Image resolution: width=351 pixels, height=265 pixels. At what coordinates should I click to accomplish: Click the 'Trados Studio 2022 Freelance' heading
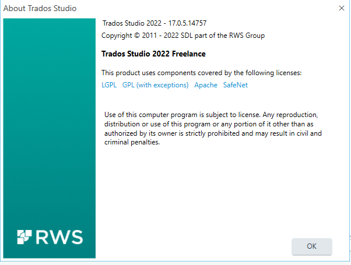click(153, 54)
